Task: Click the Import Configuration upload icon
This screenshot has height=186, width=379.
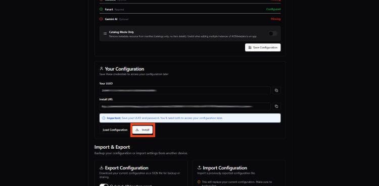Action: pyautogui.click(x=200, y=167)
